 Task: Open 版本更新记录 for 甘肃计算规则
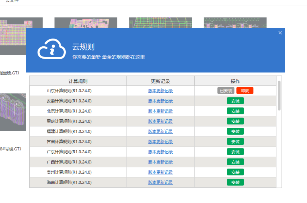160,142
